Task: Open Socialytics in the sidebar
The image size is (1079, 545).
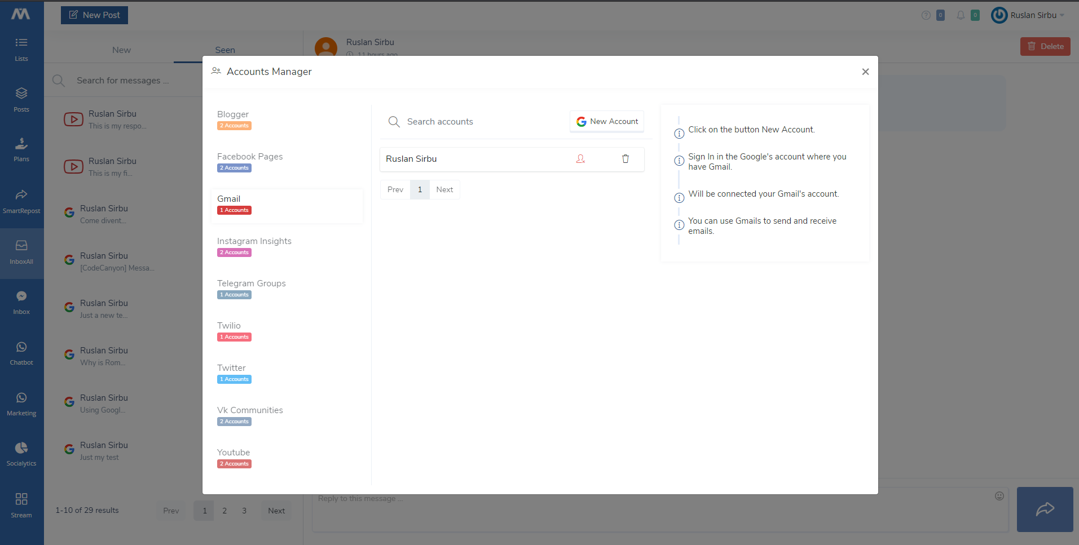Action: point(21,454)
